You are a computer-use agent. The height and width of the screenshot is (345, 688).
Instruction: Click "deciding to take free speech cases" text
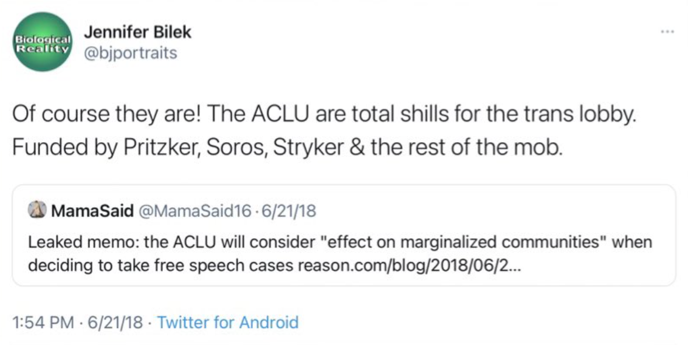click(160, 265)
